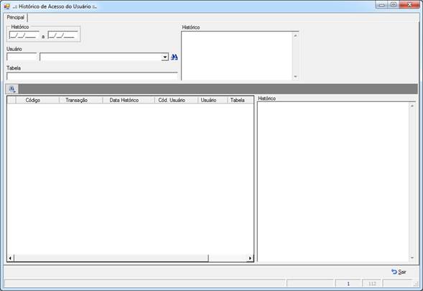Click inside the Usuário name combo field
This screenshot has height=291, width=423.
click(x=101, y=57)
